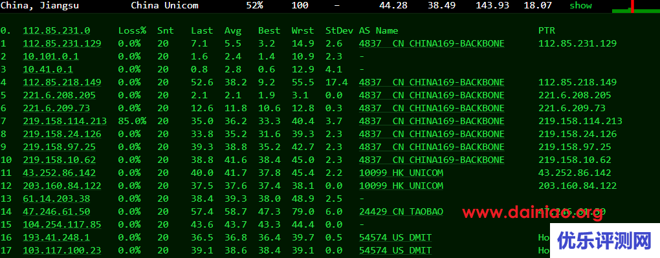Follow the 47.246.61.50 hop link

(x=56, y=211)
